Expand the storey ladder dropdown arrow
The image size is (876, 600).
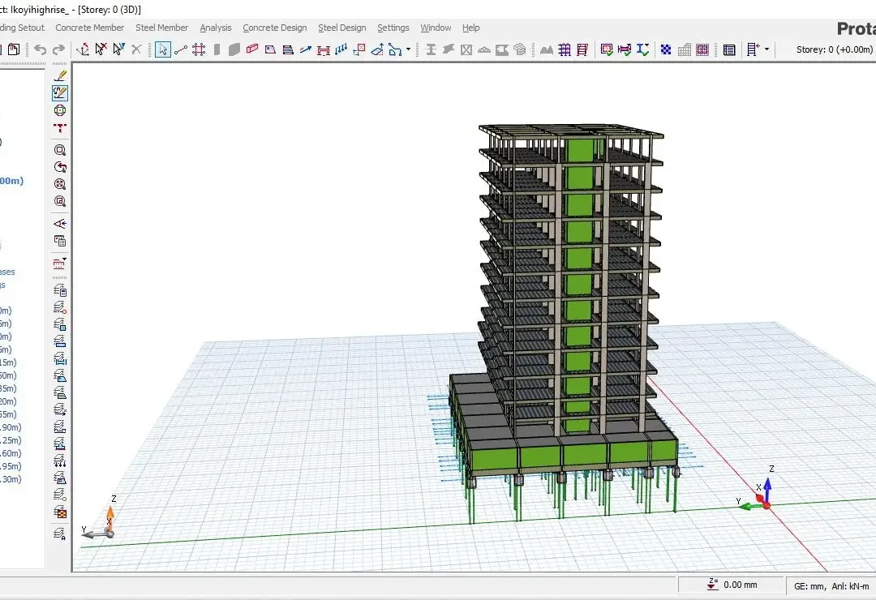pos(766,49)
